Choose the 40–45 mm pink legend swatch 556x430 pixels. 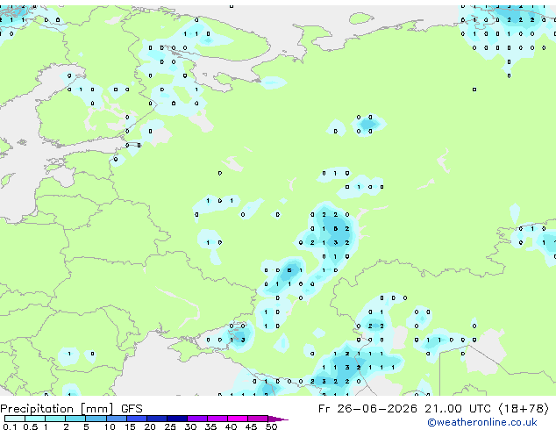tap(238, 419)
